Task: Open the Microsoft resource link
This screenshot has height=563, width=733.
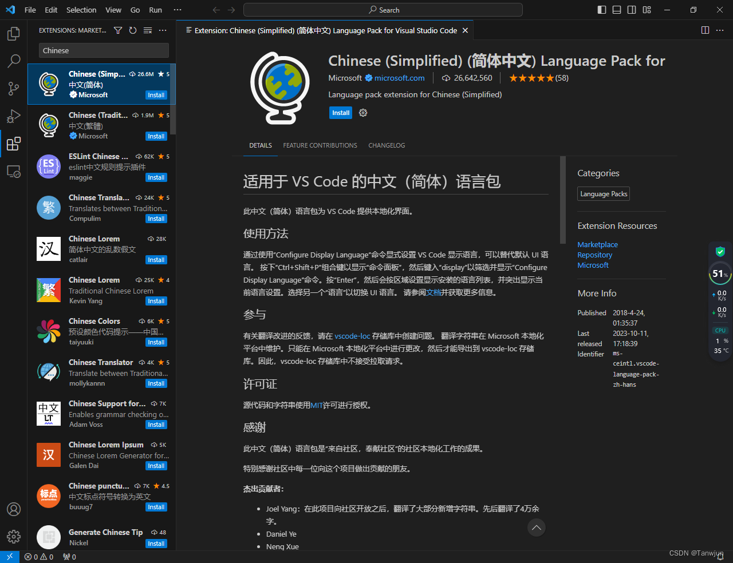Action: pos(593,265)
